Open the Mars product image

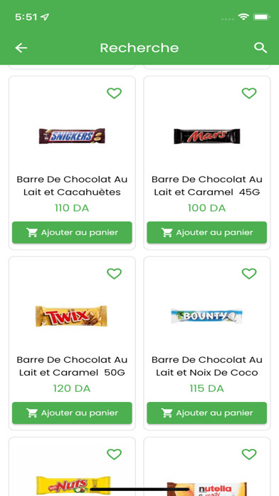[x=207, y=136]
